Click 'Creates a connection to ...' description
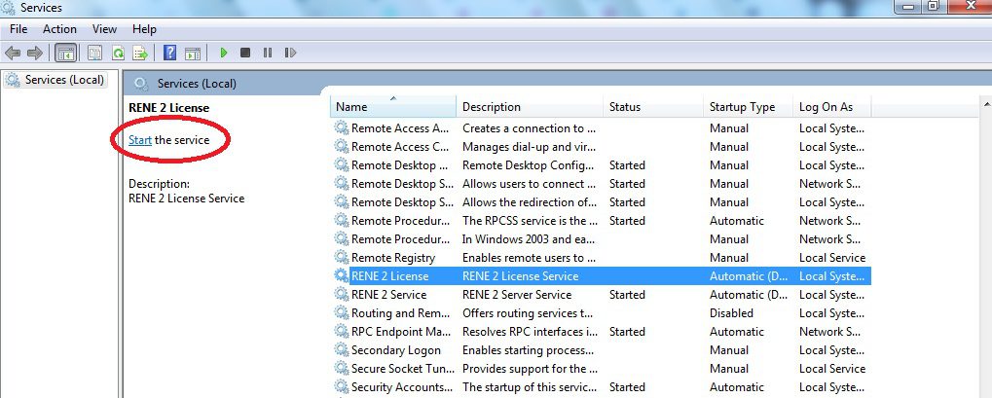This screenshot has width=992, height=398. click(x=529, y=127)
